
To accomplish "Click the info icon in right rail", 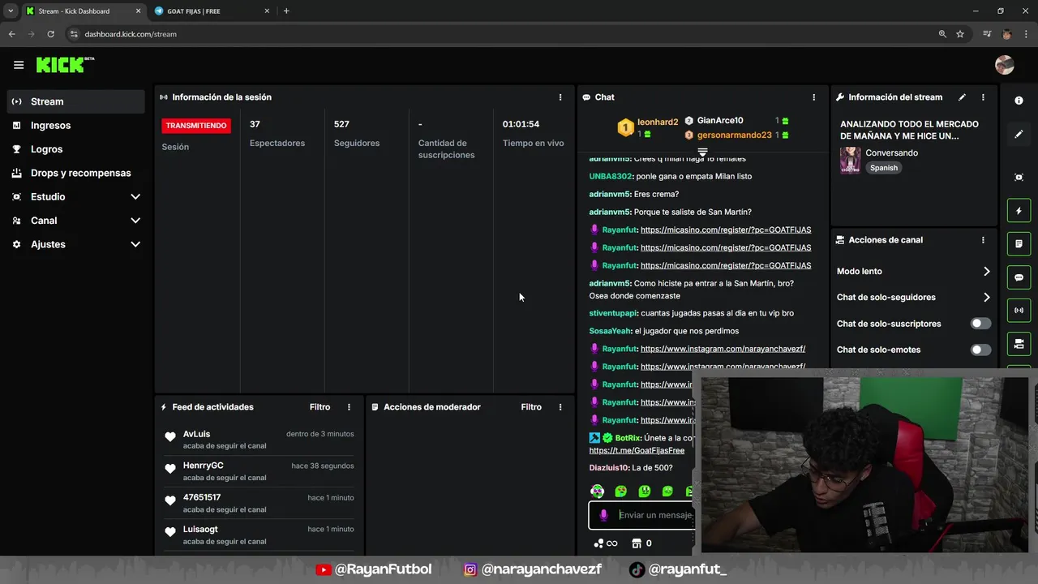I will pyautogui.click(x=1019, y=101).
